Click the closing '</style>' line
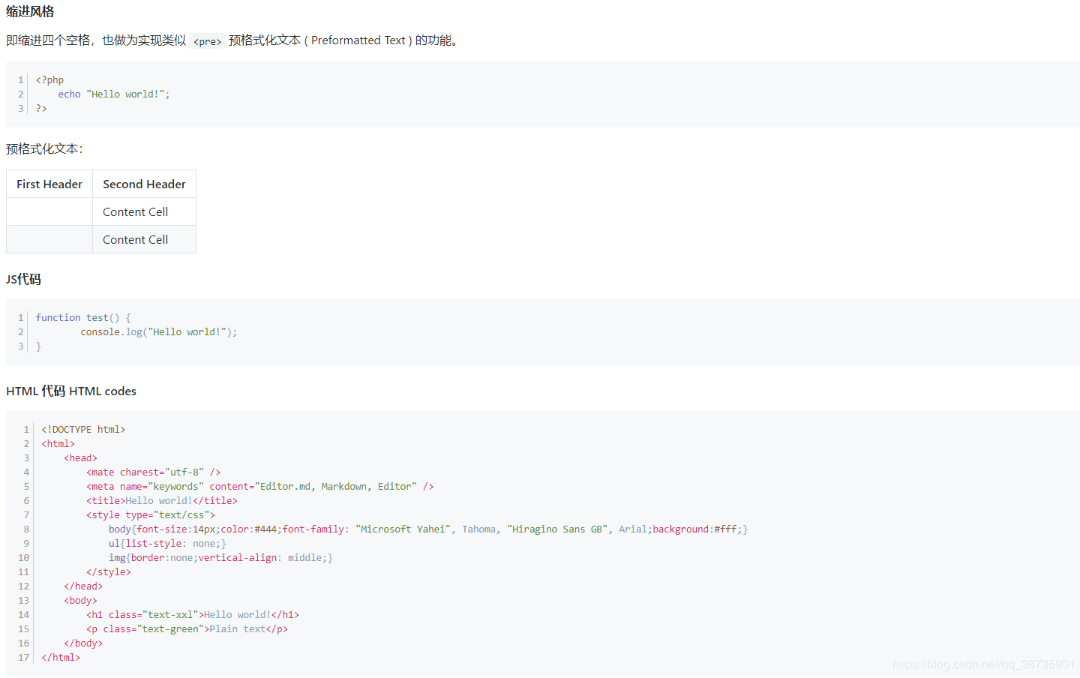The width and height of the screenshot is (1080, 678). point(108,572)
